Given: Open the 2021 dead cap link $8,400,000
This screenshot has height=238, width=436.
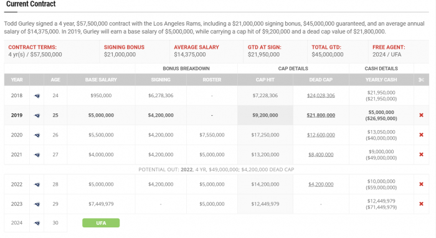Looking at the screenshot, I should [x=321, y=155].
